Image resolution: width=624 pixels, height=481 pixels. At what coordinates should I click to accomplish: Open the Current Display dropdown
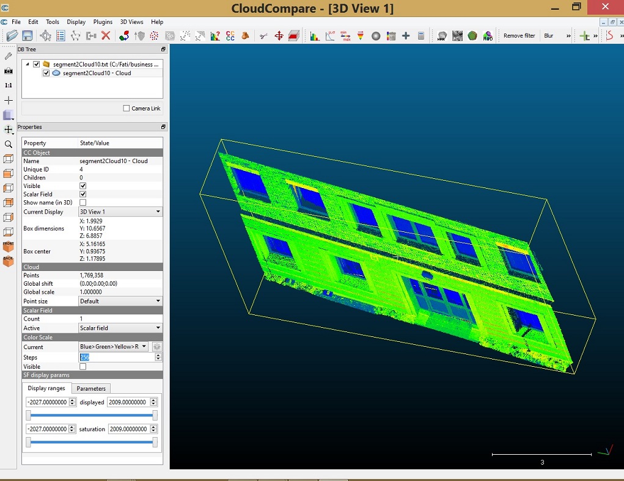click(120, 212)
